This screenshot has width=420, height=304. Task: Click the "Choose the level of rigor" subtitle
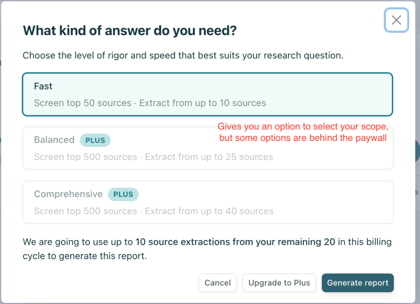point(183,55)
